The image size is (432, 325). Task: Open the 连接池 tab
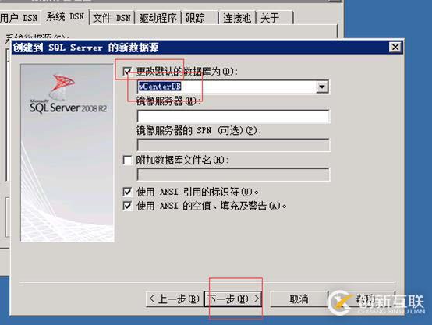point(237,18)
